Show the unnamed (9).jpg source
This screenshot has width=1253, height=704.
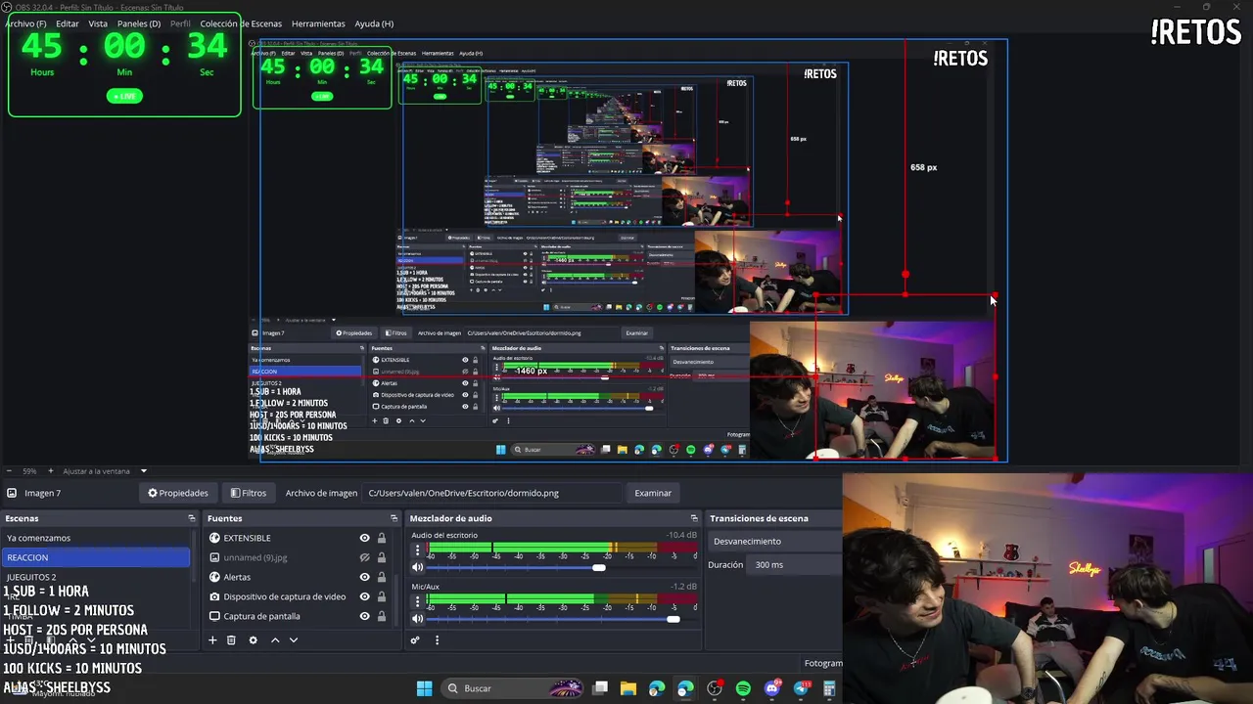tap(364, 557)
